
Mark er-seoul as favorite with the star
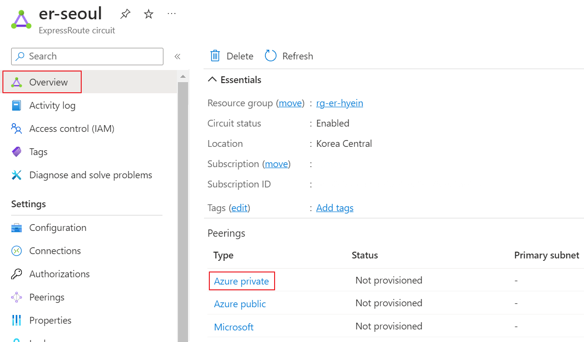coord(149,14)
